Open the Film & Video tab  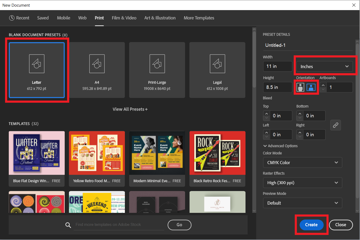coord(124,18)
